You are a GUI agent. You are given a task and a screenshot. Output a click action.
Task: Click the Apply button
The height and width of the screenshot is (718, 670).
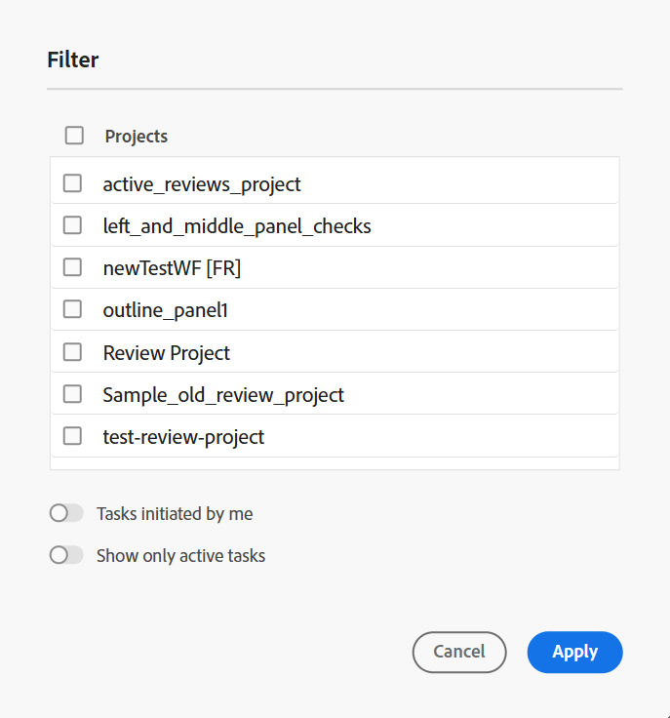574,652
